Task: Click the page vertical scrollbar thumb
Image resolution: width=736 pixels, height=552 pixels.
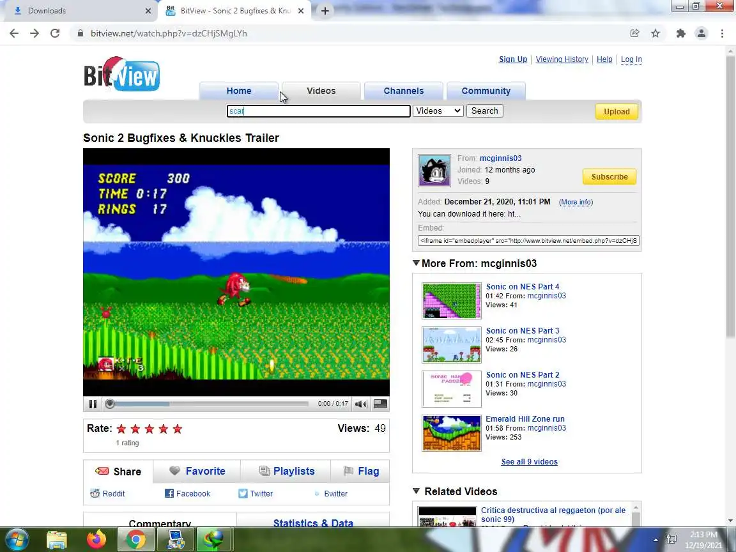Action: (x=730, y=197)
